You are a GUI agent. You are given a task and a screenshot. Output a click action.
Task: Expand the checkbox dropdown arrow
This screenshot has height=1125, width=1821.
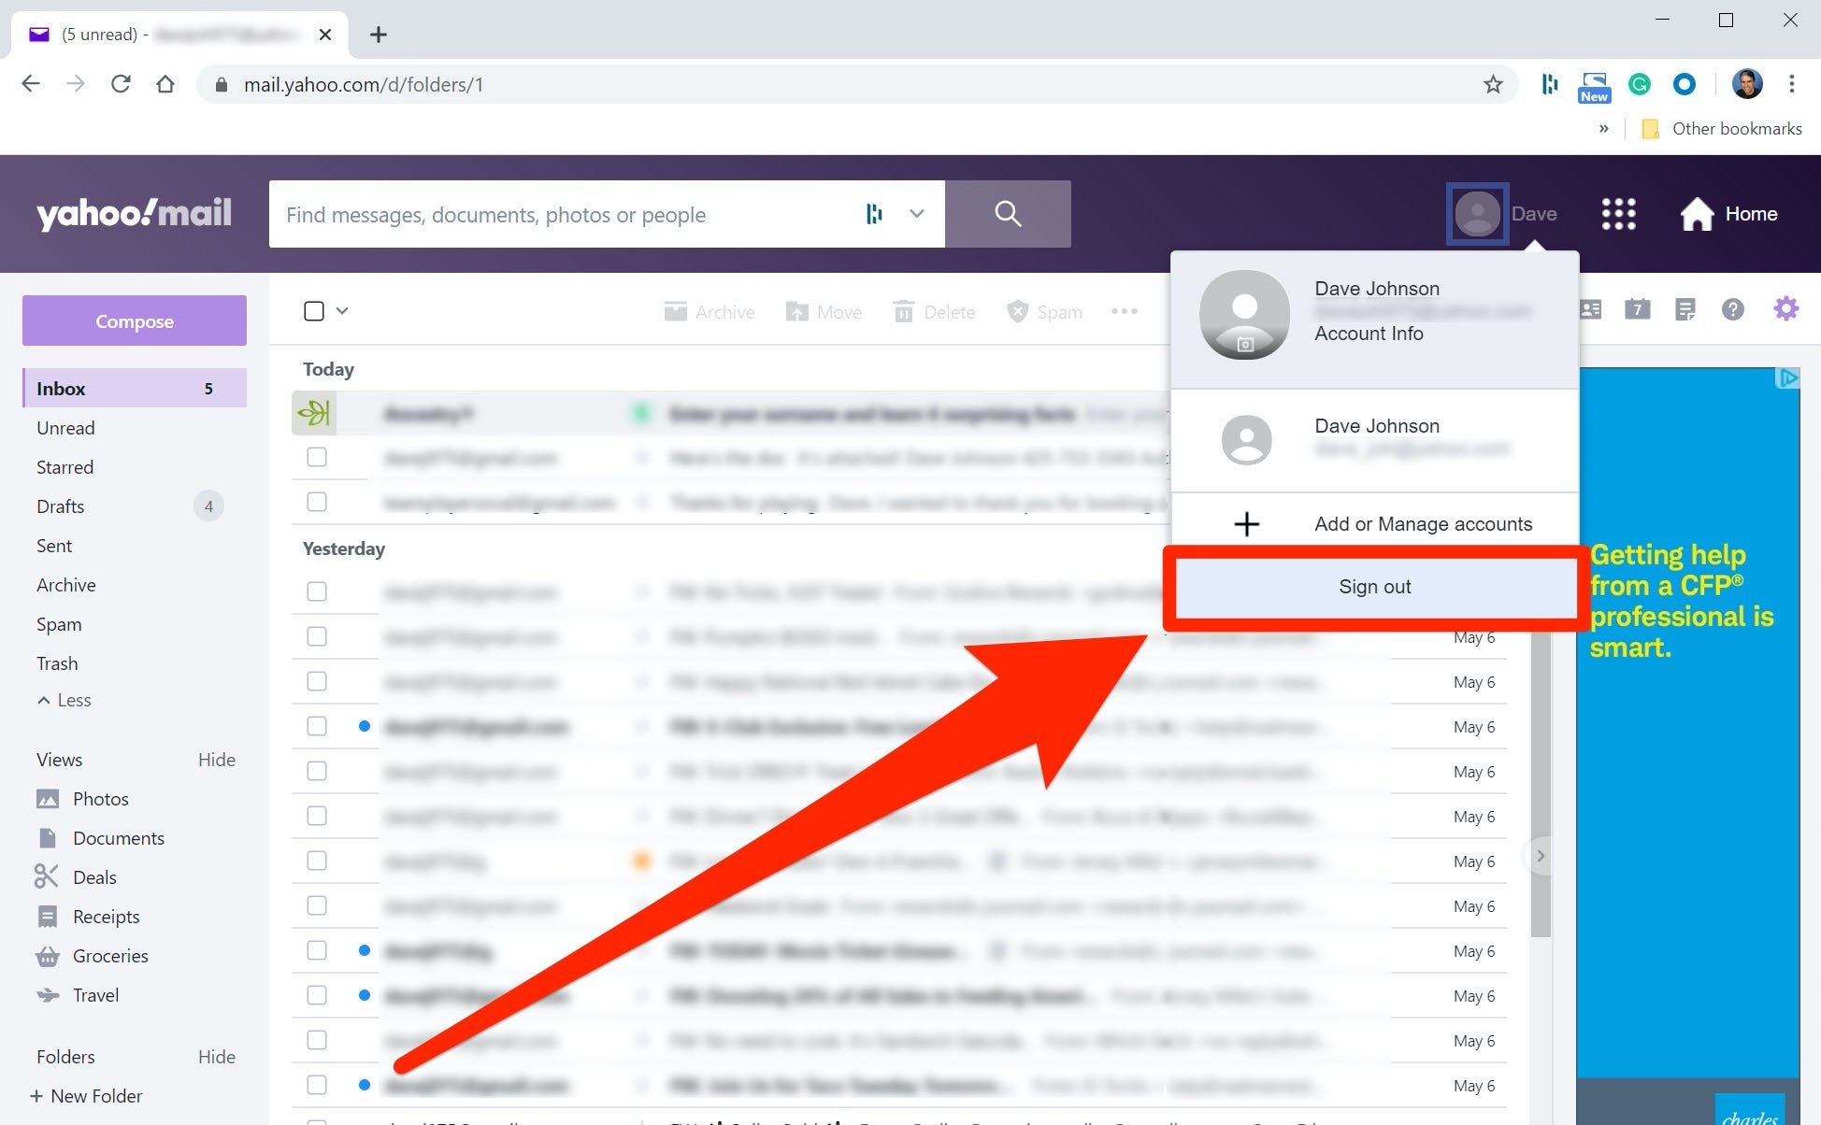point(342,309)
